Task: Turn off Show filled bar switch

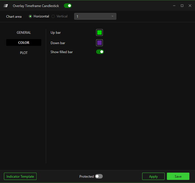Action: [100, 52]
